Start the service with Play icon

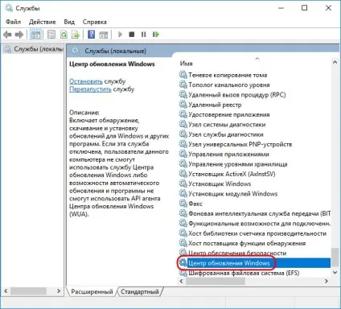tap(120, 35)
